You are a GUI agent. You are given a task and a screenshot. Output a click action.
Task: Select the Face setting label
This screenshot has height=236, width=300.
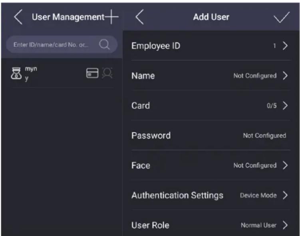(x=141, y=165)
